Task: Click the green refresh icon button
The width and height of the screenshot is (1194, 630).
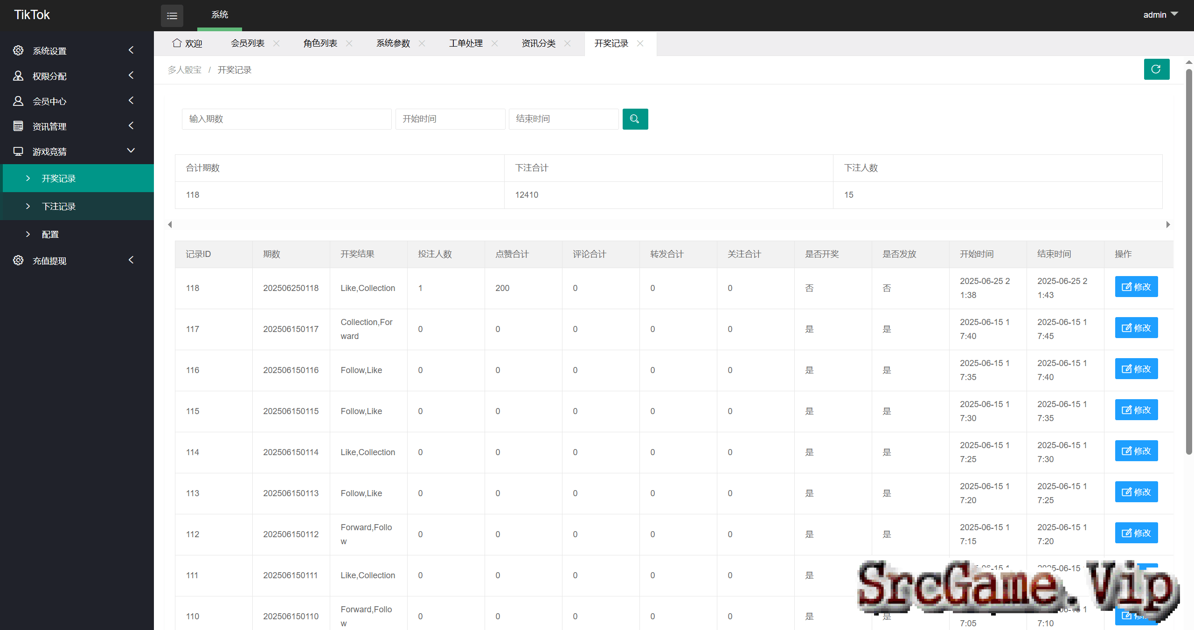Action: pyautogui.click(x=1156, y=69)
